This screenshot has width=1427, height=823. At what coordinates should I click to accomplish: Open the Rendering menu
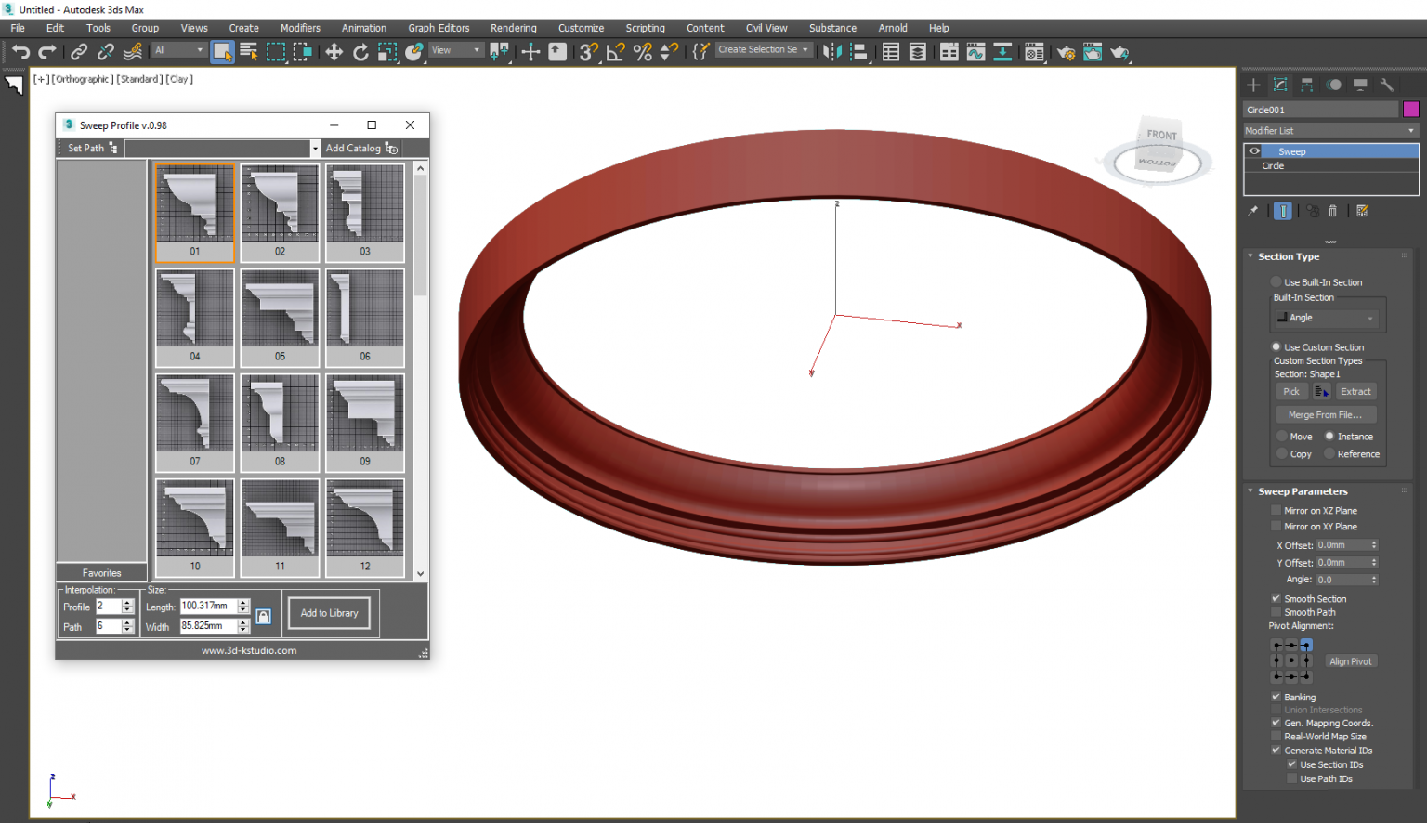[x=513, y=28]
